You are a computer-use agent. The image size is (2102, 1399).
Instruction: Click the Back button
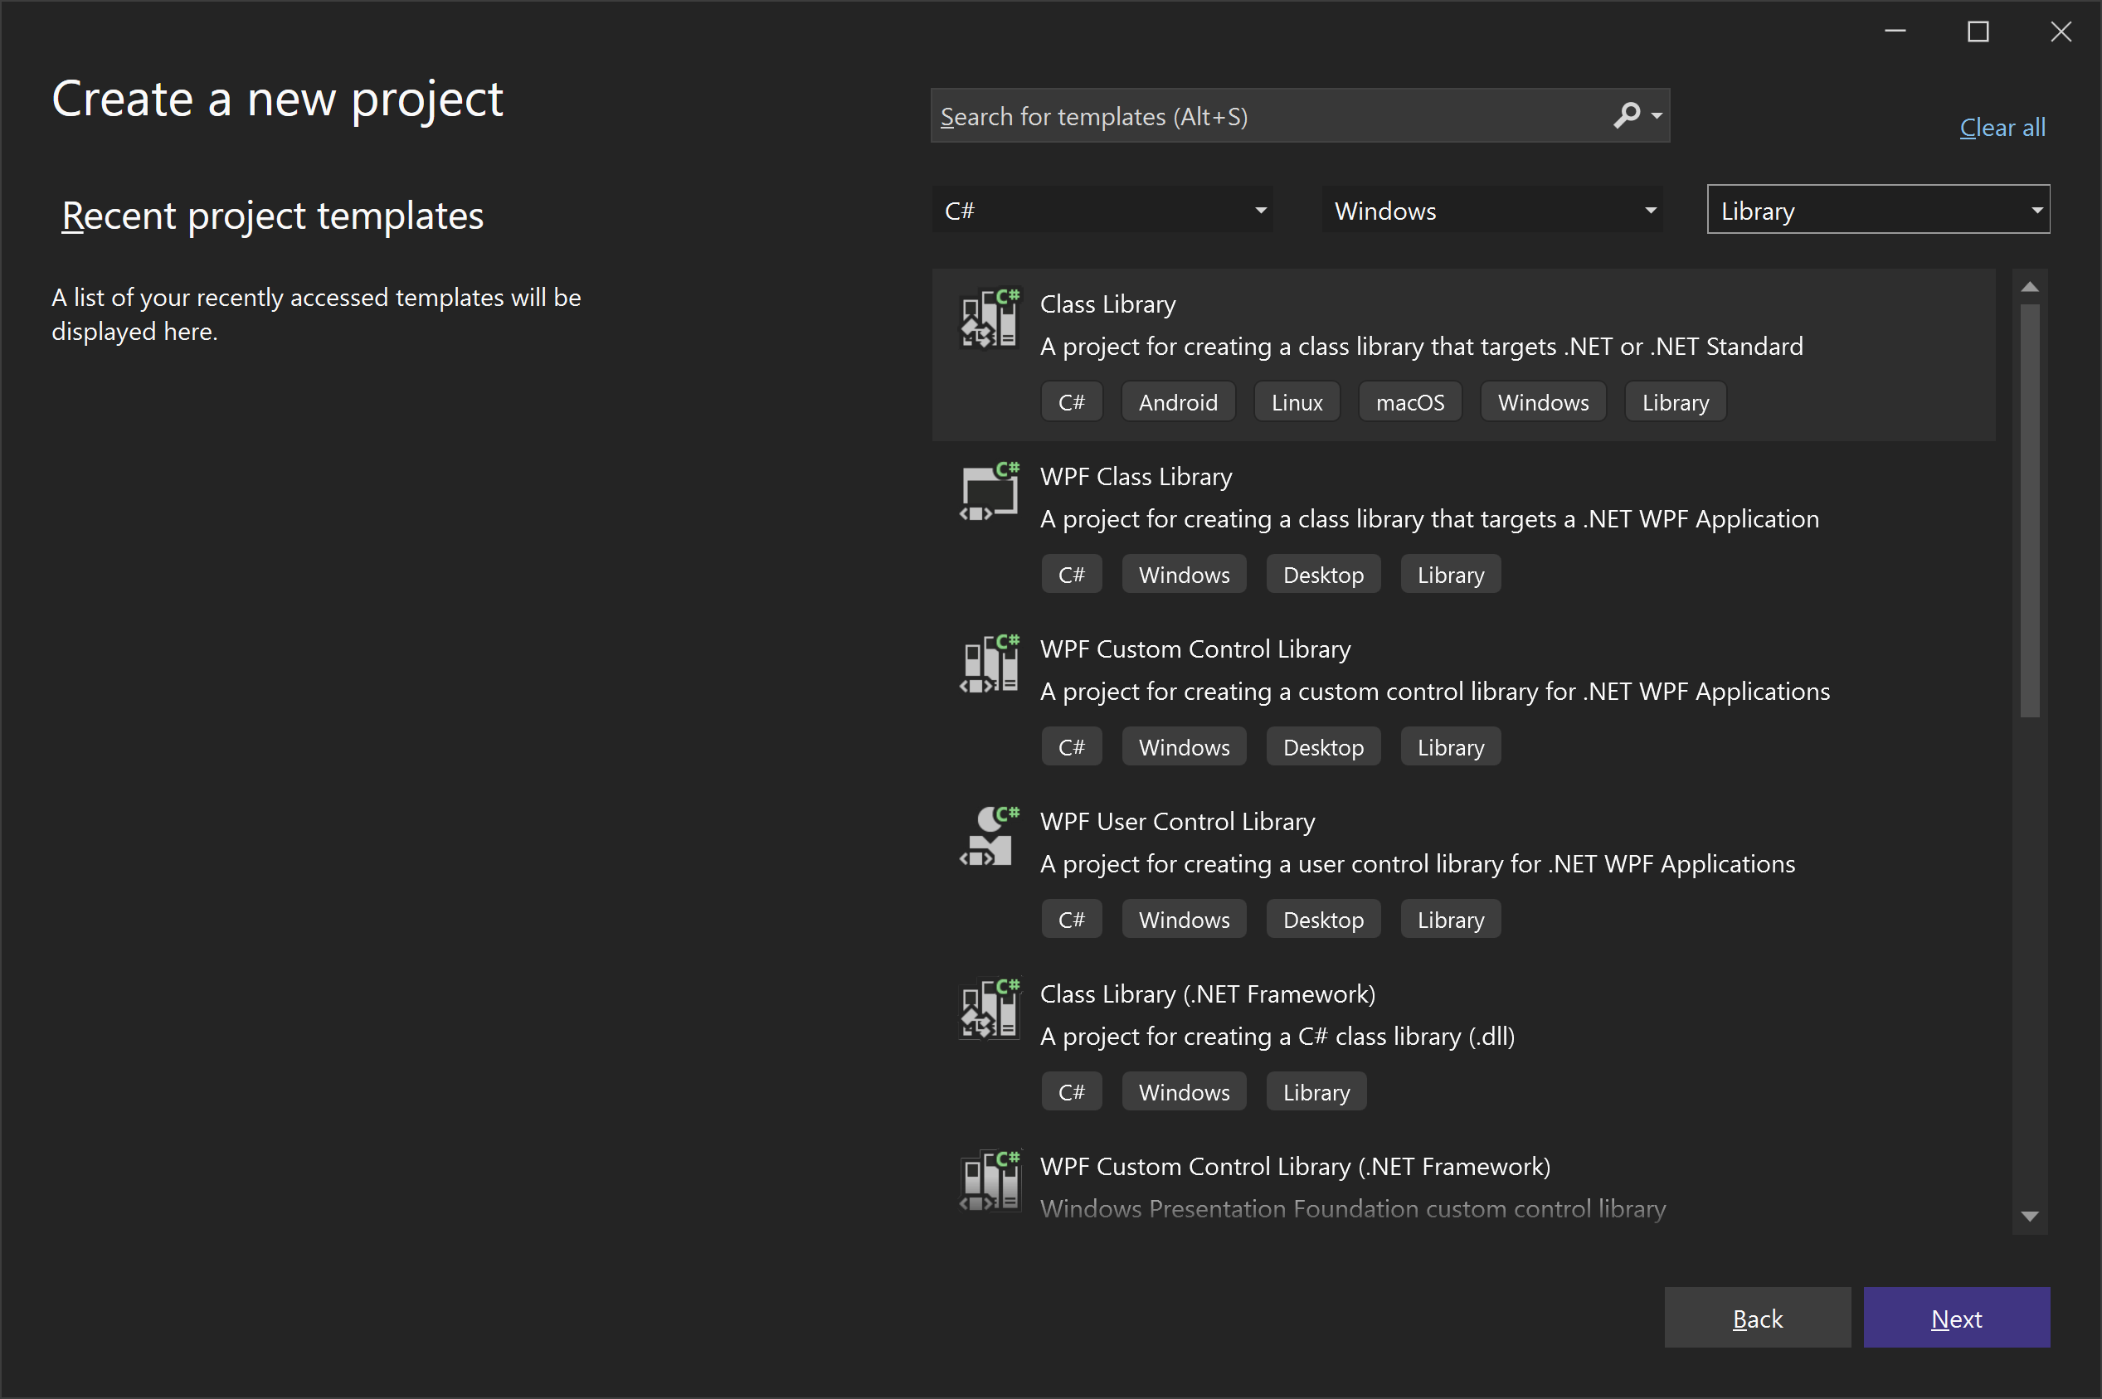[x=1758, y=1317]
